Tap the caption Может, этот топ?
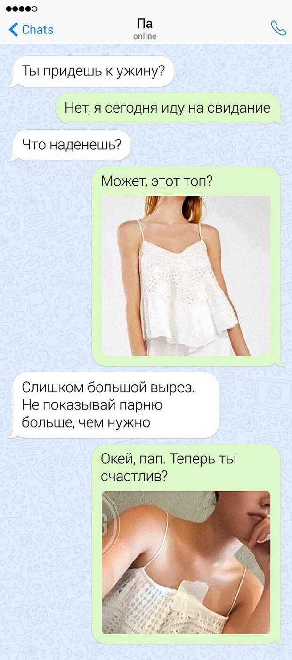 tap(156, 181)
